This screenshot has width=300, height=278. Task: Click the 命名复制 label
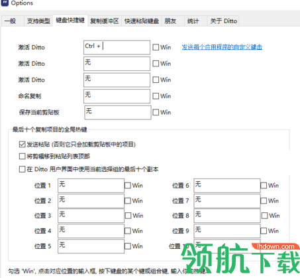29,96
